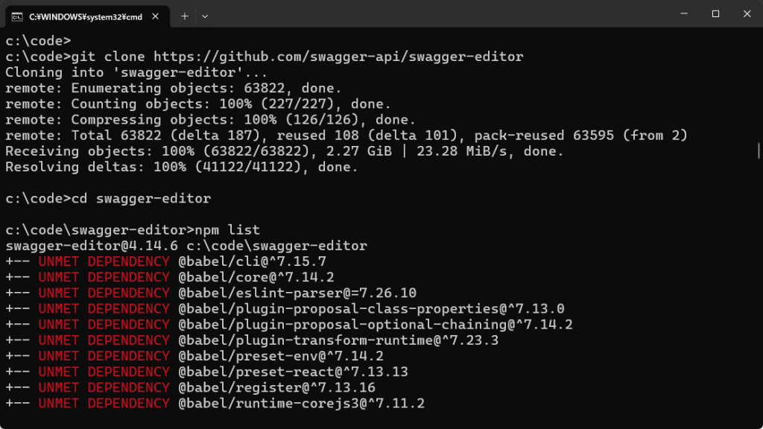Screen dimensions: 763x429
Task: Click the cmd icon in the tab
Action: click(x=17, y=17)
